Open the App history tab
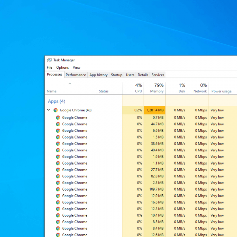 [x=98, y=75]
